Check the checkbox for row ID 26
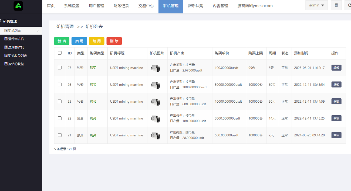Image resolution: width=351 pixels, height=191 pixels. coord(60,84)
